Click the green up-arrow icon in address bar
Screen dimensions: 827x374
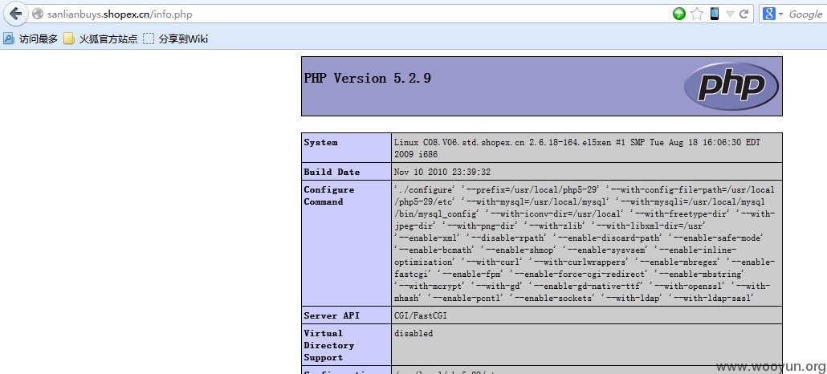(x=678, y=14)
